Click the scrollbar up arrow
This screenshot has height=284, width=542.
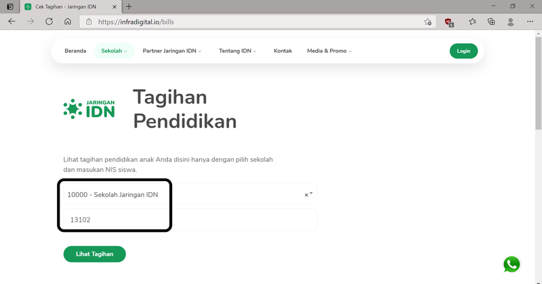coord(538,34)
